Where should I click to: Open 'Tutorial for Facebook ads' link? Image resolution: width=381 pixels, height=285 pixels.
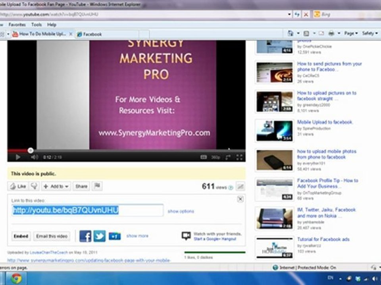click(x=323, y=239)
